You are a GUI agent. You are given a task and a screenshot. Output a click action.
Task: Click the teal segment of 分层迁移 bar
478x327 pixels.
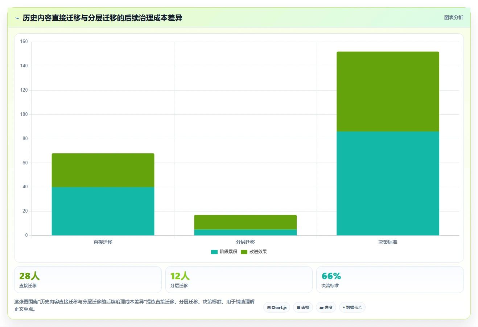tap(246, 232)
